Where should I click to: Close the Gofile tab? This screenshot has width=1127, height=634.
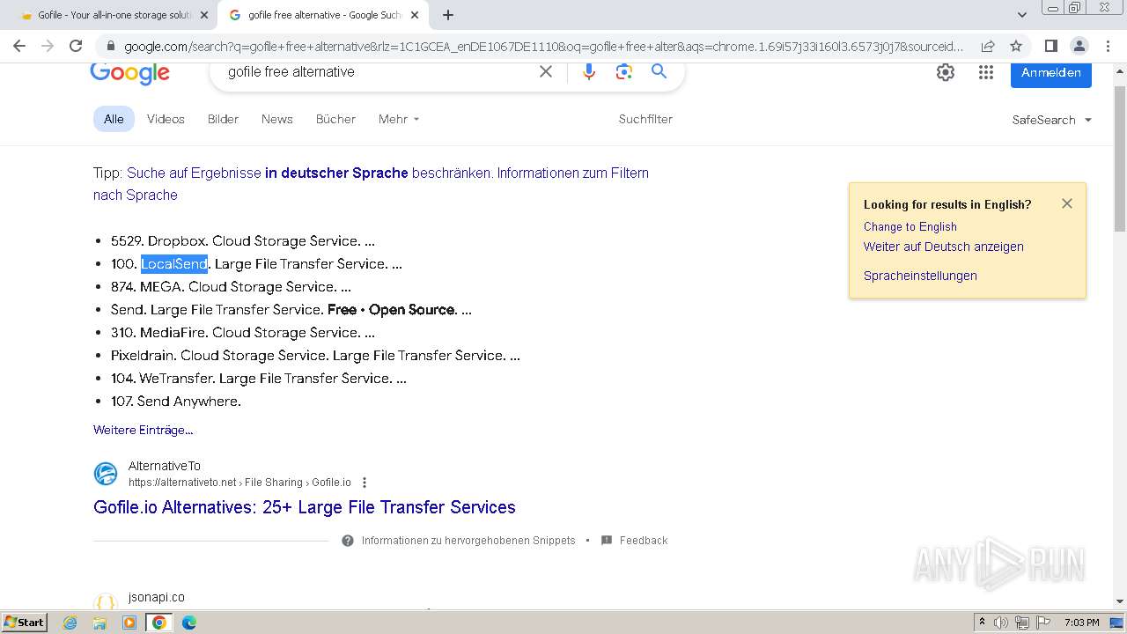(x=204, y=15)
